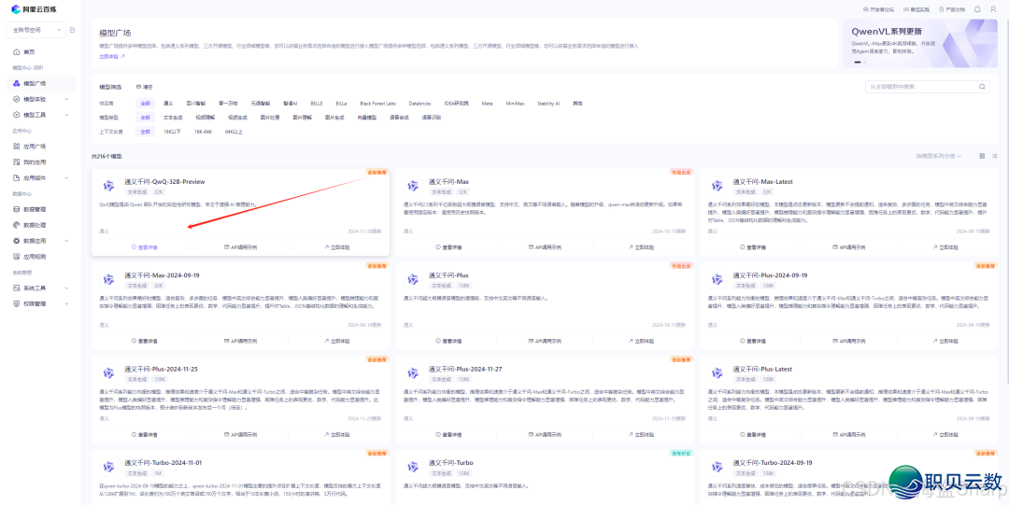Filter supplier by Meta
The height and width of the screenshot is (505, 1009).
(487, 103)
